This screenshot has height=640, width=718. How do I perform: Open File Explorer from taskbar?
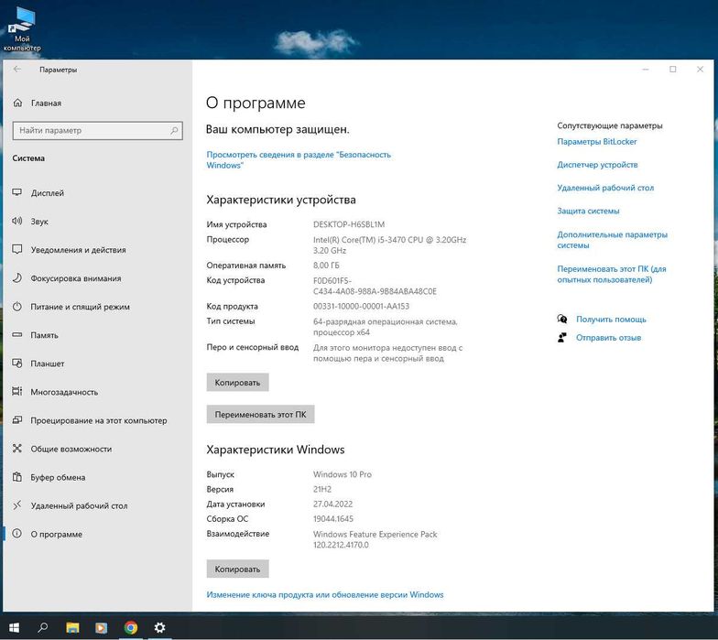click(x=72, y=628)
